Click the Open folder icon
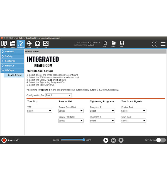 [114, 44]
